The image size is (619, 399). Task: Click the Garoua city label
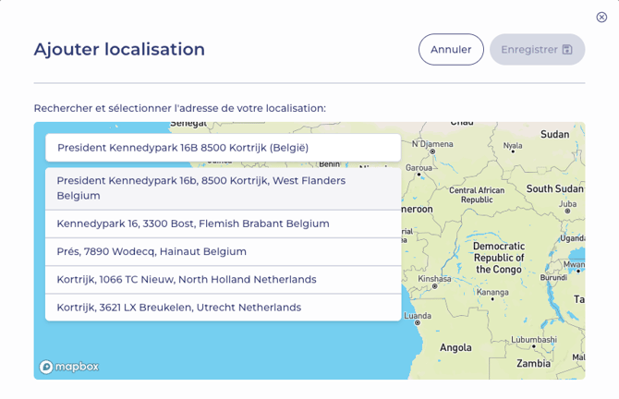[419, 168]
